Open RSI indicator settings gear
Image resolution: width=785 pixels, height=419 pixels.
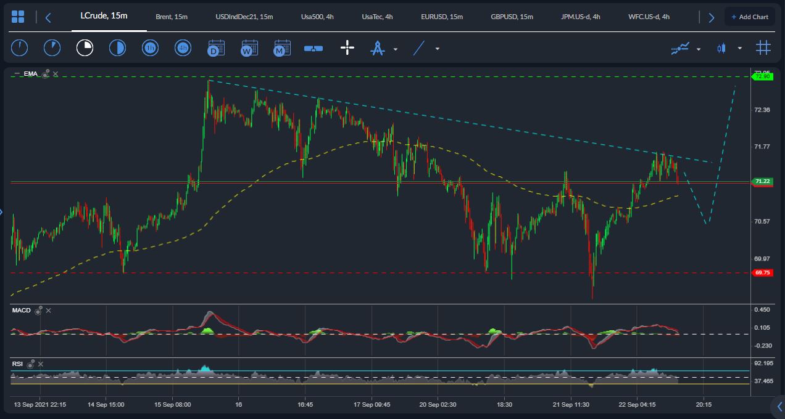pyautogui.click(x=30, y=364)
